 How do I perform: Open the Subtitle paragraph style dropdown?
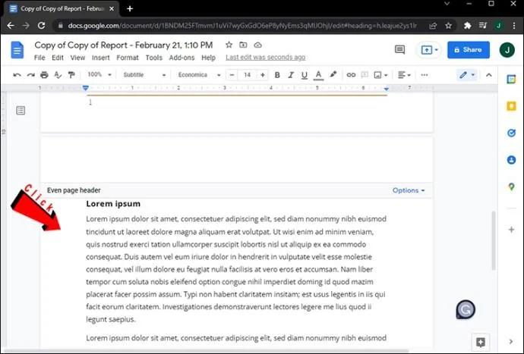[144, 75]
